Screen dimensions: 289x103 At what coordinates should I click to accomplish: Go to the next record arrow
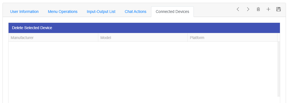pos(248,9)
